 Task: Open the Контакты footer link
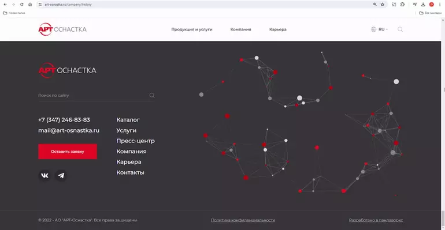pyautogui.click(x=130, y=172)
